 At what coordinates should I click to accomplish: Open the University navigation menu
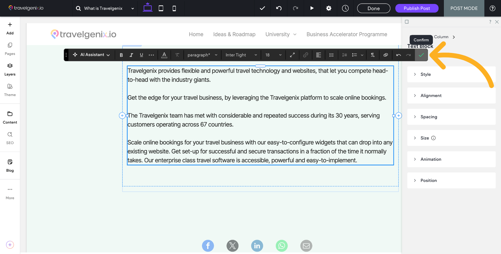pos(281,34)
